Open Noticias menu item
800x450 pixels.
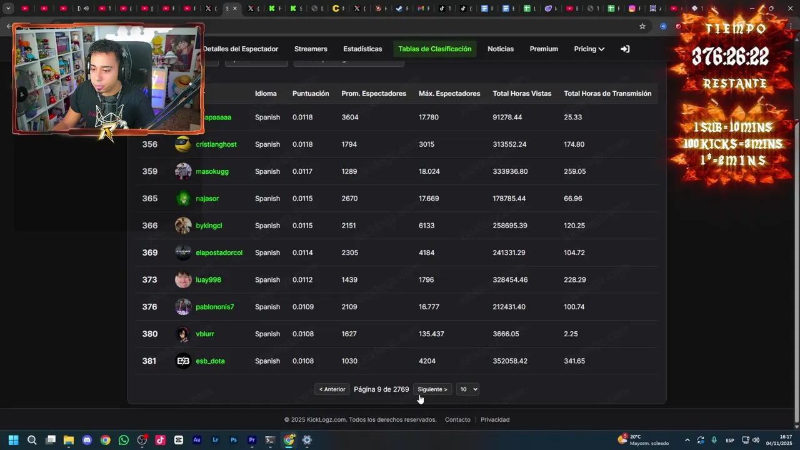pyautogui.click(x=501, y=49)
